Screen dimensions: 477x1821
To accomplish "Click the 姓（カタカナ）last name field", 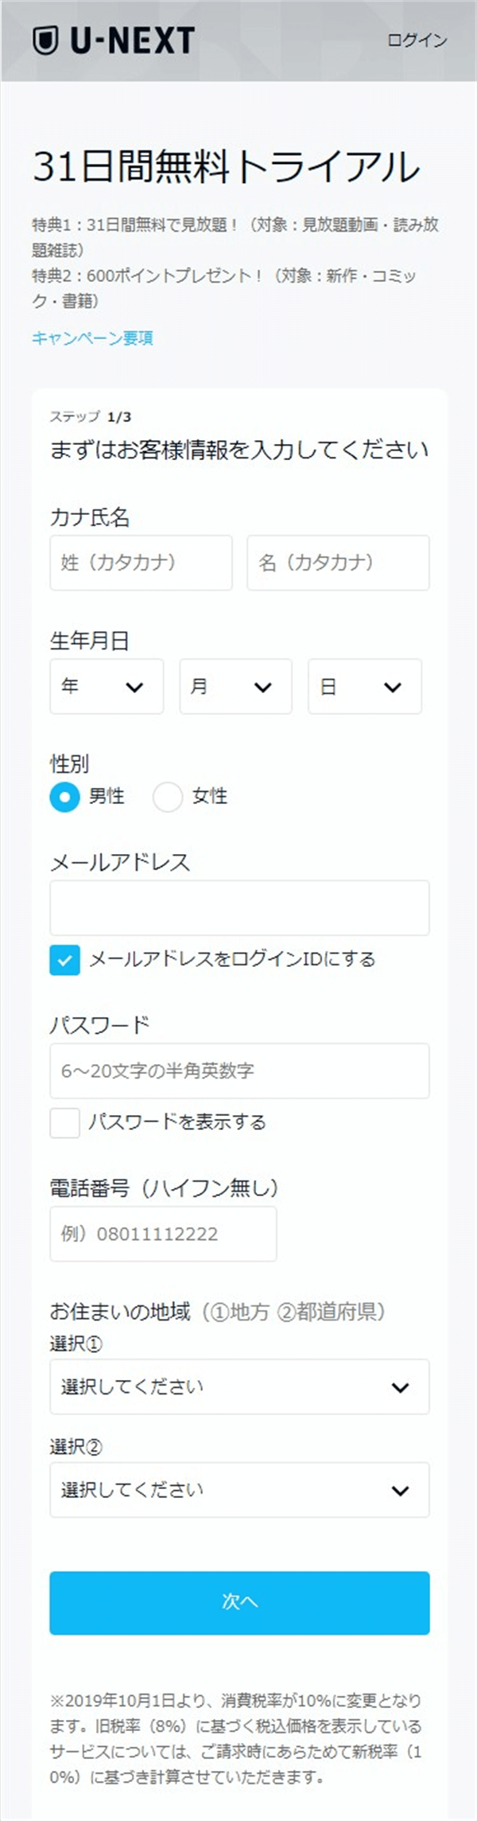I will (139, 563).
